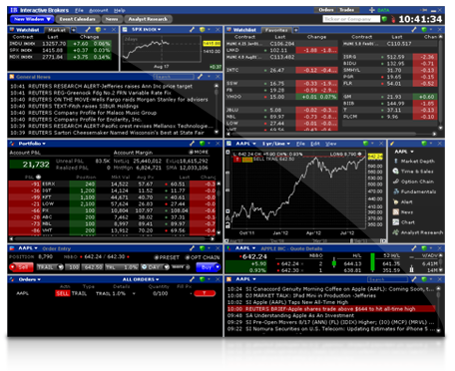Toggle the OPT CHAIN option in Order Entry
455x371 pixels.
tap(203, 257)
